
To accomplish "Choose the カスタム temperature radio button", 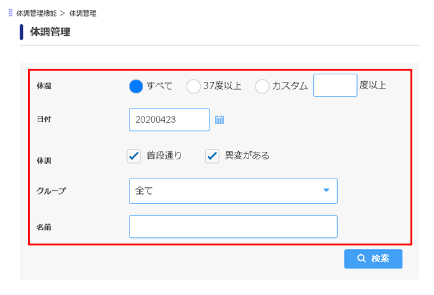I will click(x=262, y=86).
